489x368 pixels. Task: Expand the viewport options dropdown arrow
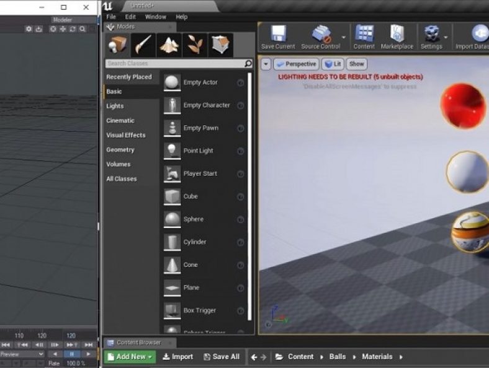tap(266, 64)
